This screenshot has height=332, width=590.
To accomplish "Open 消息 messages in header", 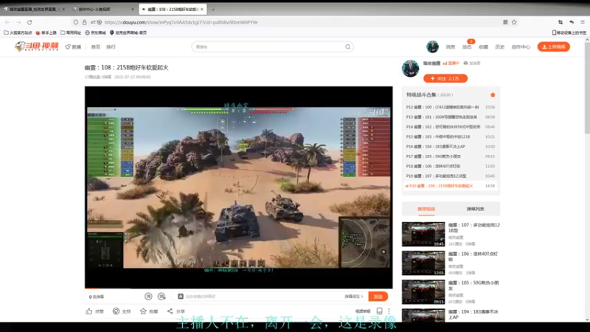I will pyautogui.click(x=451, y=47).
